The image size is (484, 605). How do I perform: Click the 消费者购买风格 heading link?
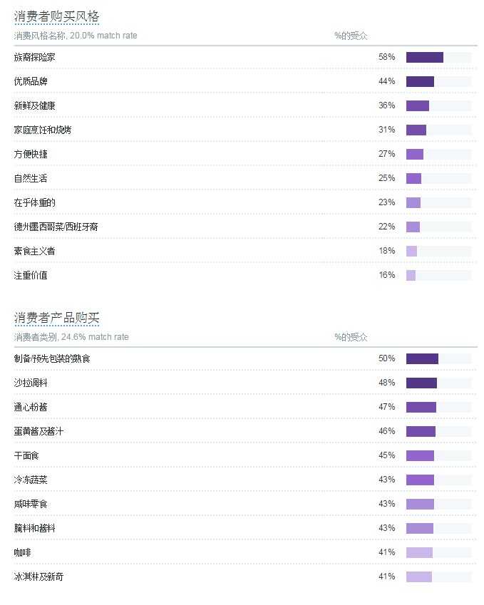[56, 17]
